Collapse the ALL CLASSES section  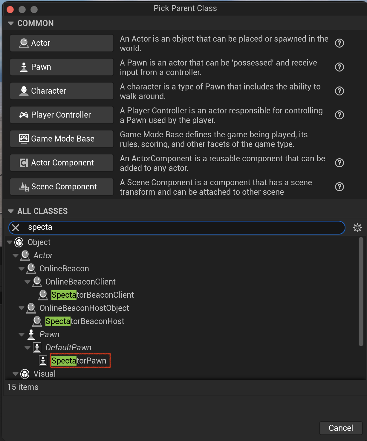pos(11,211)
